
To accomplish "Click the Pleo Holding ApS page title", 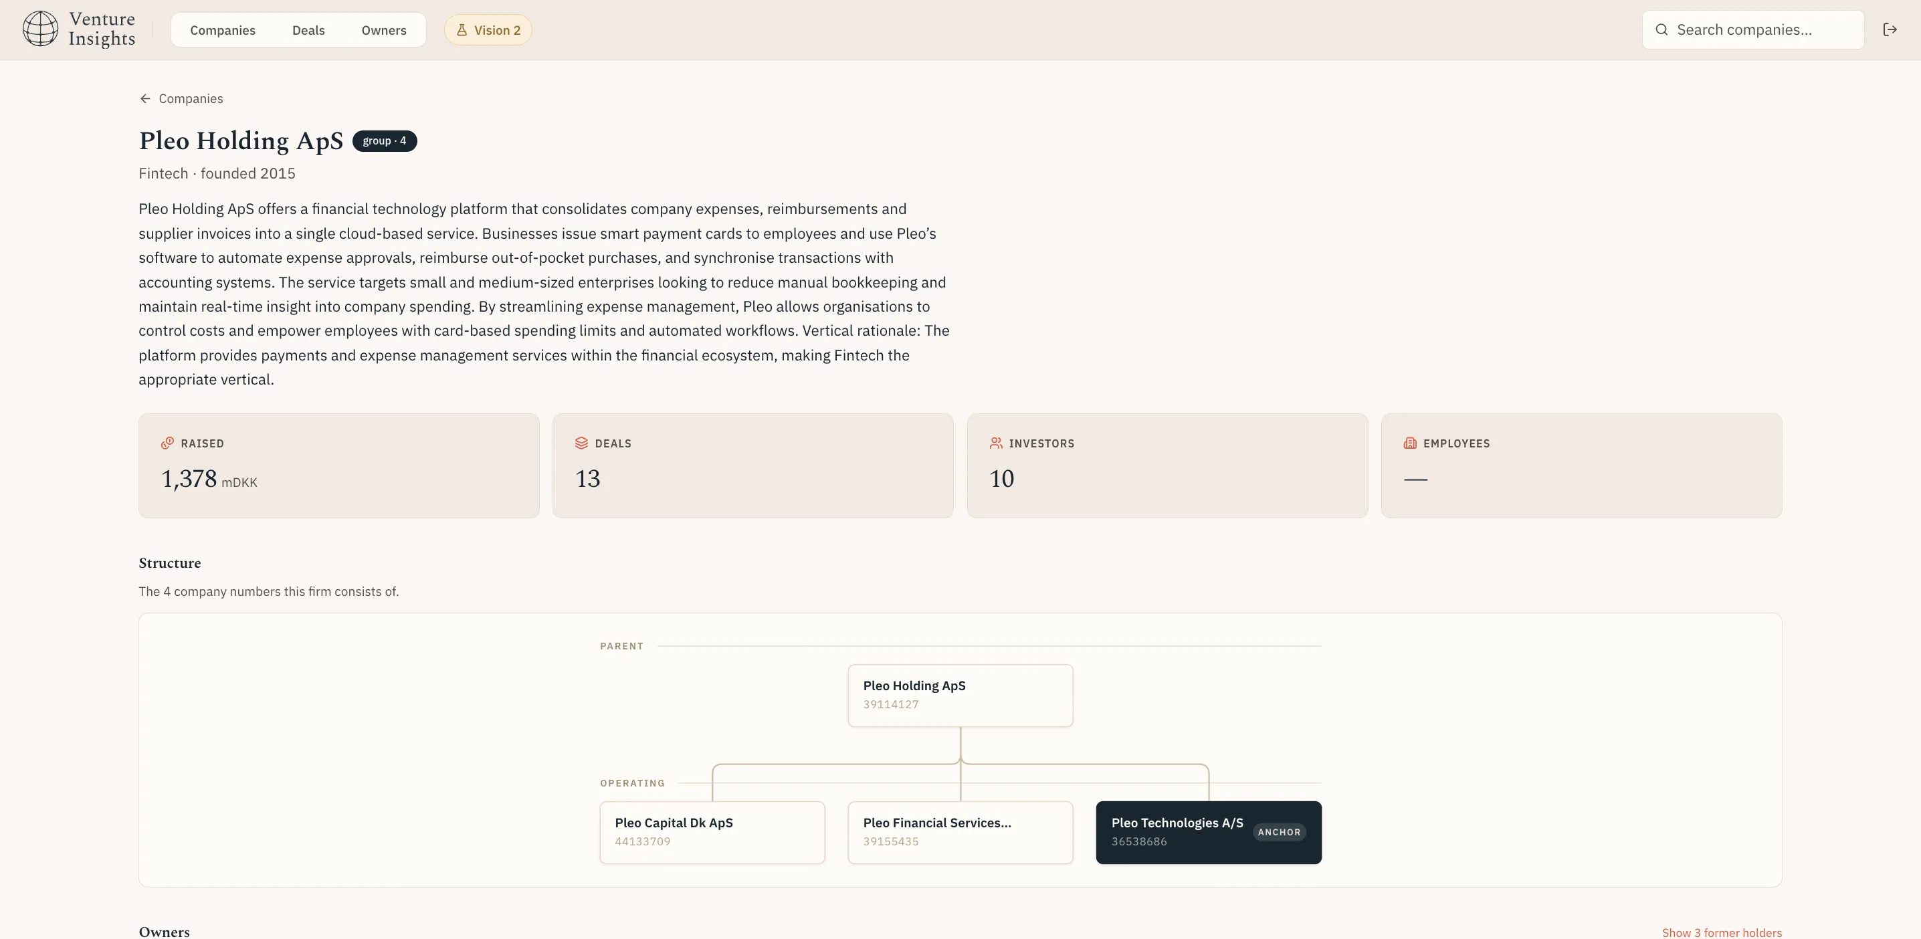I will pos(241,141).
